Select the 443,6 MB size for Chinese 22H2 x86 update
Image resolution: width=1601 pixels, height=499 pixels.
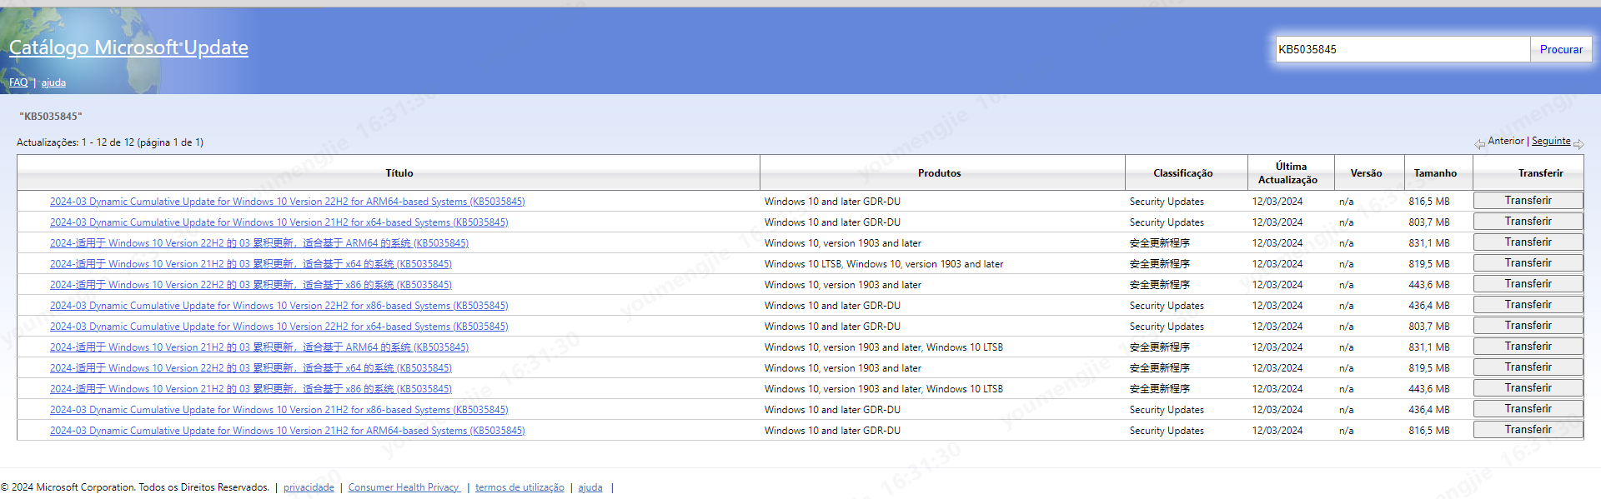tap(1429, 285)
